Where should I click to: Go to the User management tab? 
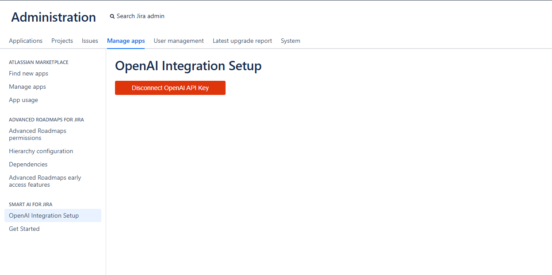pos(179,41)
